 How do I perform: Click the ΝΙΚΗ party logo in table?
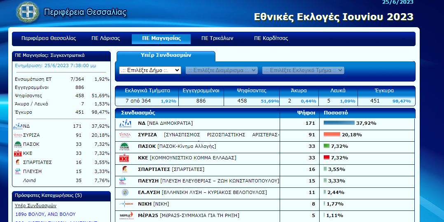[125, 204]
